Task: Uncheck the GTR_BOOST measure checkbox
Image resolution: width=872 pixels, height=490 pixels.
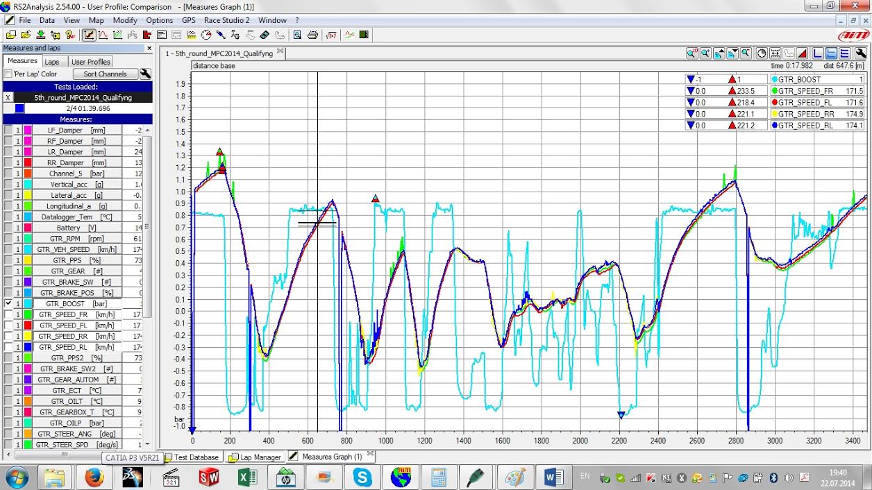Action: pyautogui.click(x=8, y=303)
